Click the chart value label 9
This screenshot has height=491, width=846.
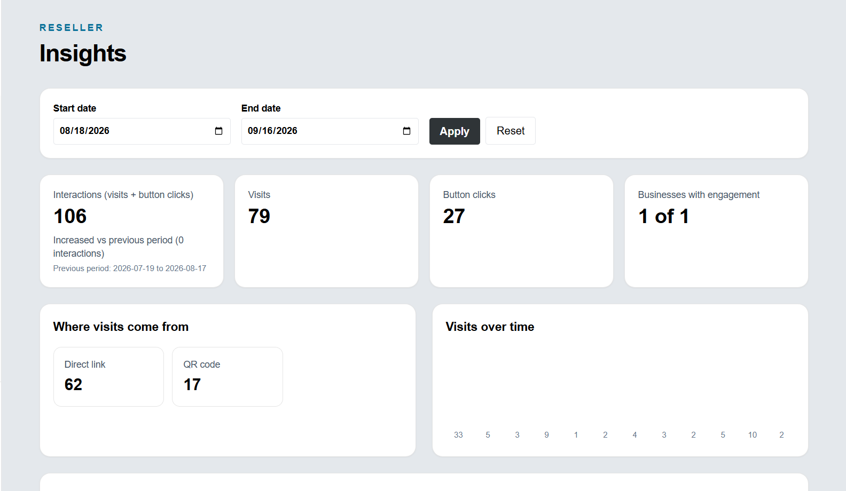[546, 435]
